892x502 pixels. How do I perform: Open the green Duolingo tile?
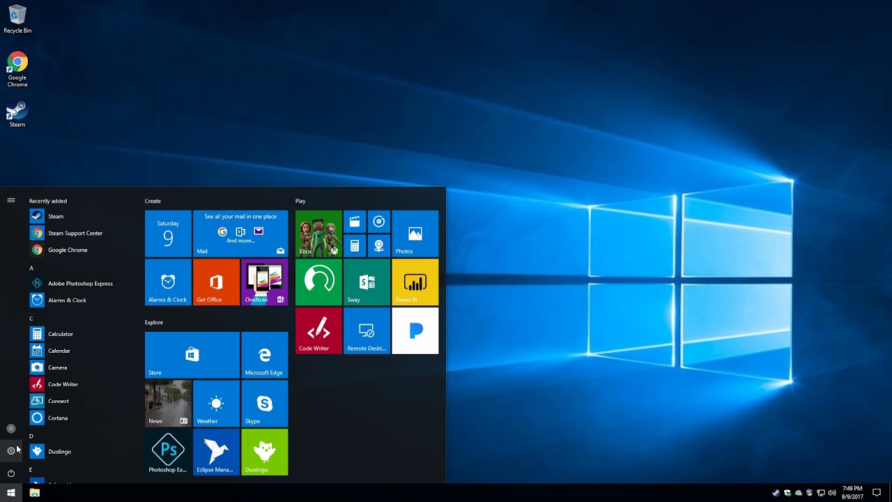264,452
